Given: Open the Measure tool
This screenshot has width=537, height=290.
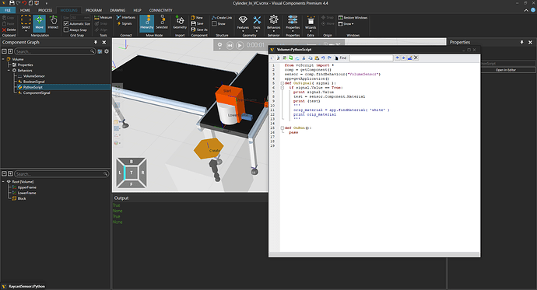Looking at the screenshot, I should click(x=103, y=17).
